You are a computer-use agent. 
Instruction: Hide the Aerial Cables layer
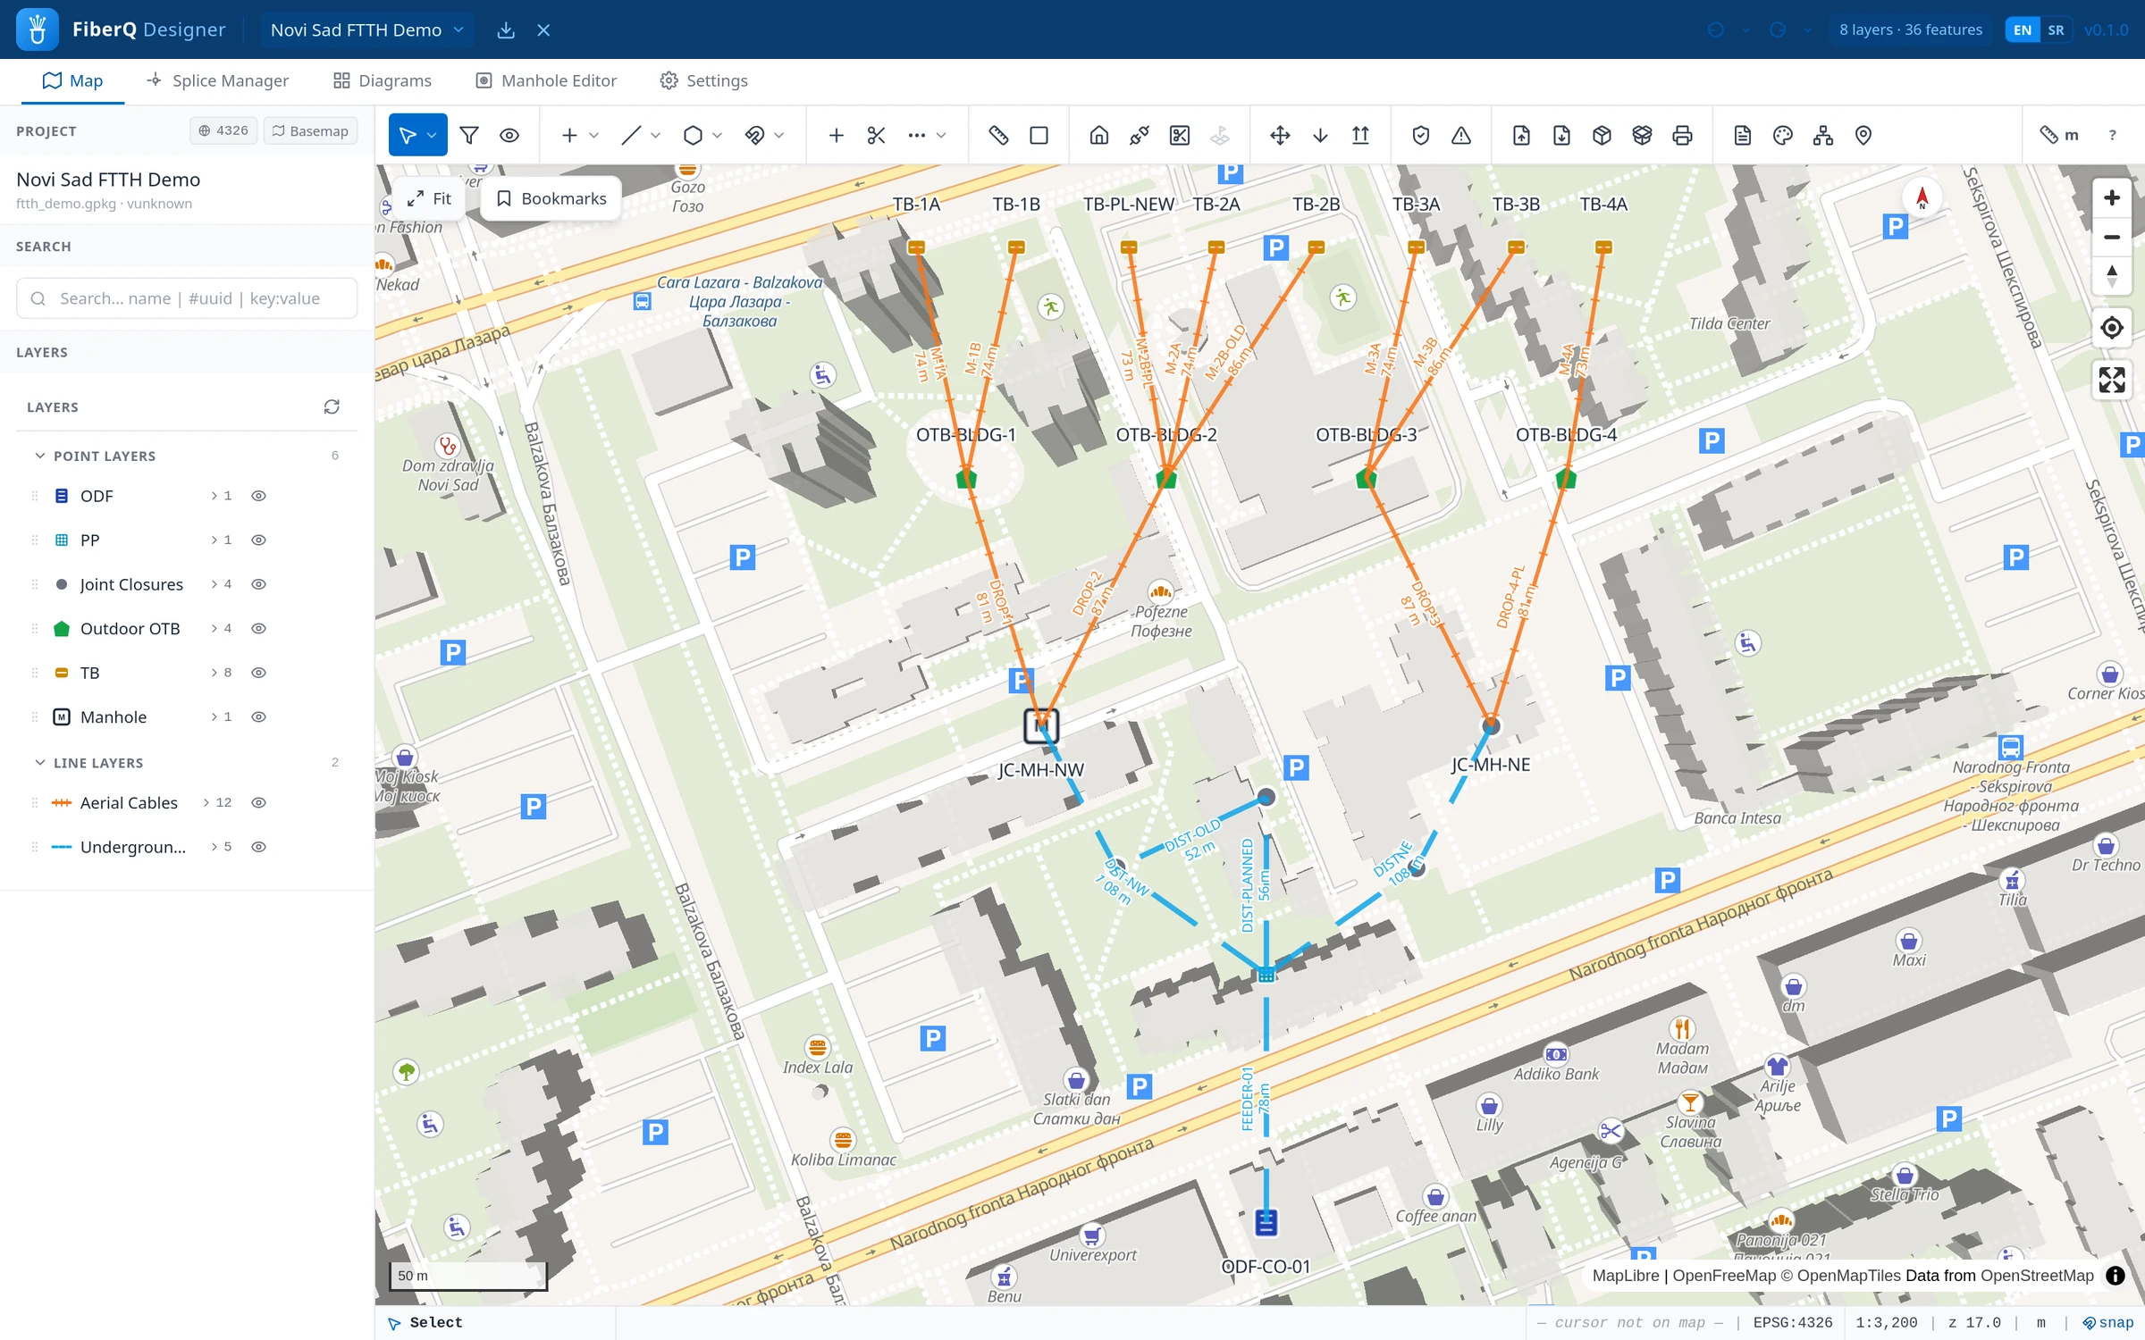[258, 802]
